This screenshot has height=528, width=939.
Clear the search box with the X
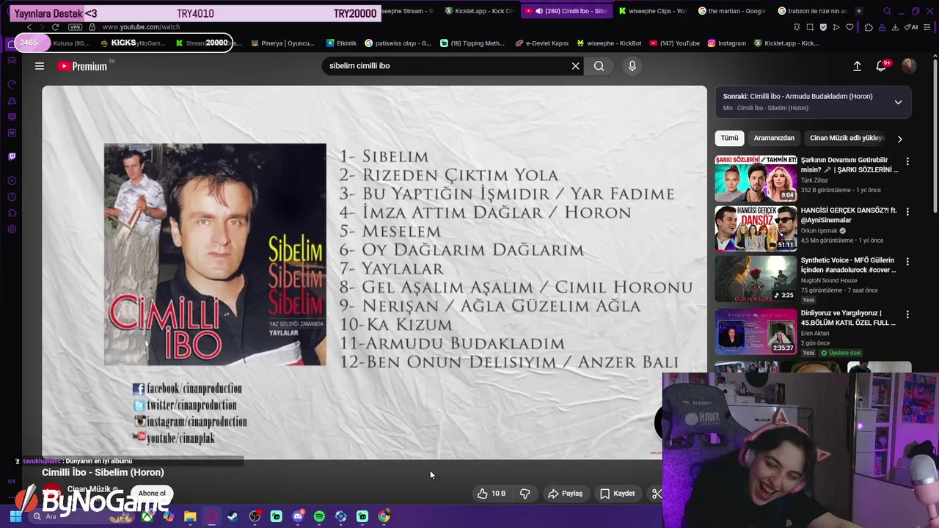(575, 66)
